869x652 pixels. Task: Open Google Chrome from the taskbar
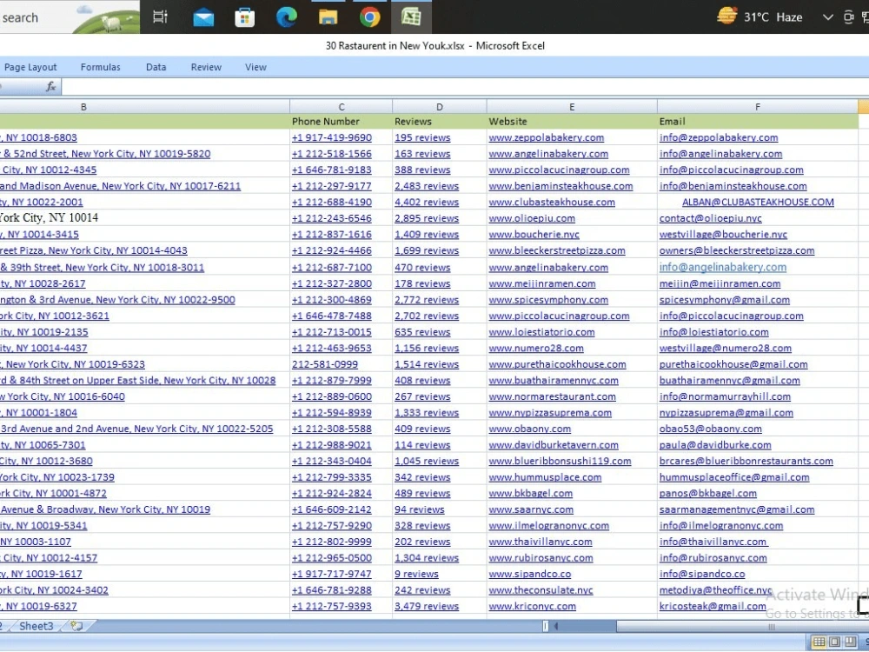tap(369, 17)
